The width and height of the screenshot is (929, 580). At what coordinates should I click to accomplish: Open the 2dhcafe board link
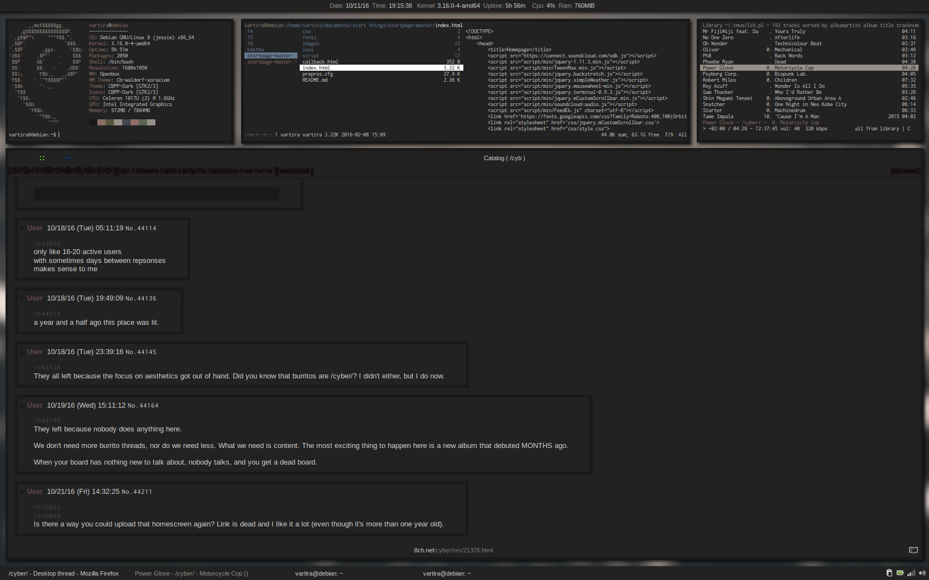147,171
